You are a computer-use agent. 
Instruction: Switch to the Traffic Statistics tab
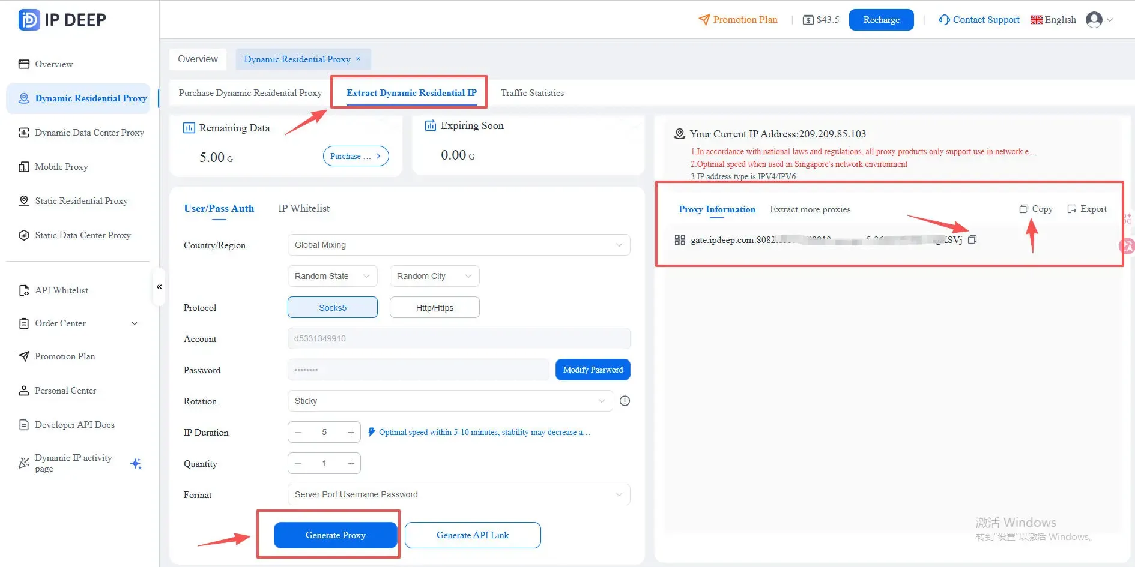click(x=532, y=93)
